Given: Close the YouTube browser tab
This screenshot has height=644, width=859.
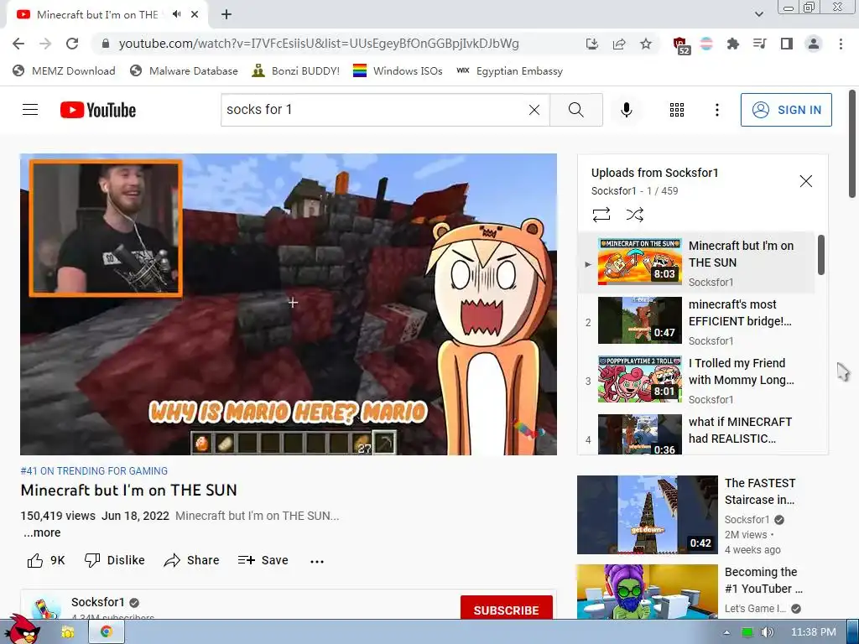Looking at the screenshot, I should 195,15.
